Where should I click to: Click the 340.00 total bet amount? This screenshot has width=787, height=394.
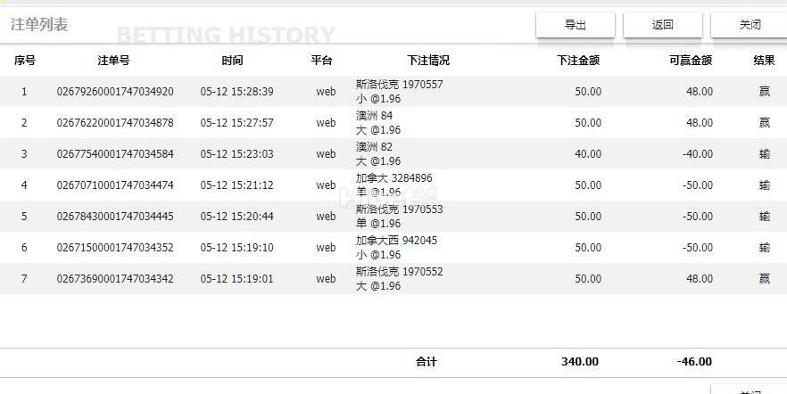tap(579, 362)
